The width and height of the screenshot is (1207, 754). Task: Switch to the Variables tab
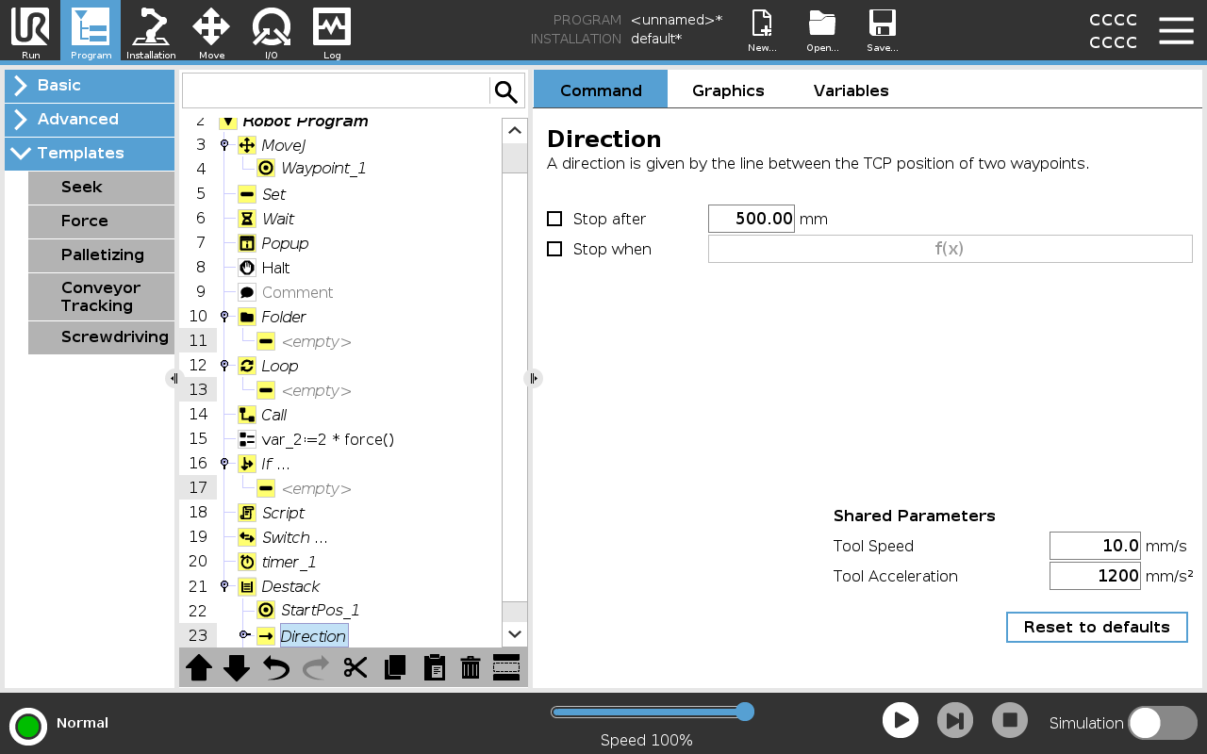851,90
